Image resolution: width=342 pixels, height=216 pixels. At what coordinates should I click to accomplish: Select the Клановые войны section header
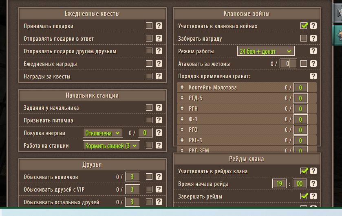(x=247, y=14)
